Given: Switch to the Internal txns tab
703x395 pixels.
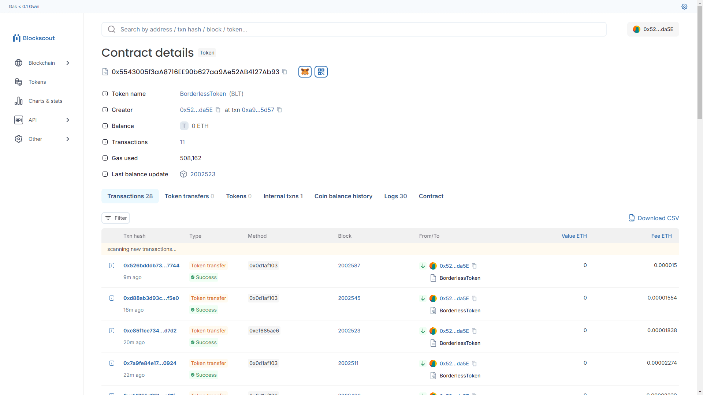Looking at the screenshot, I should pyautogui.click(x=283, y=196).
